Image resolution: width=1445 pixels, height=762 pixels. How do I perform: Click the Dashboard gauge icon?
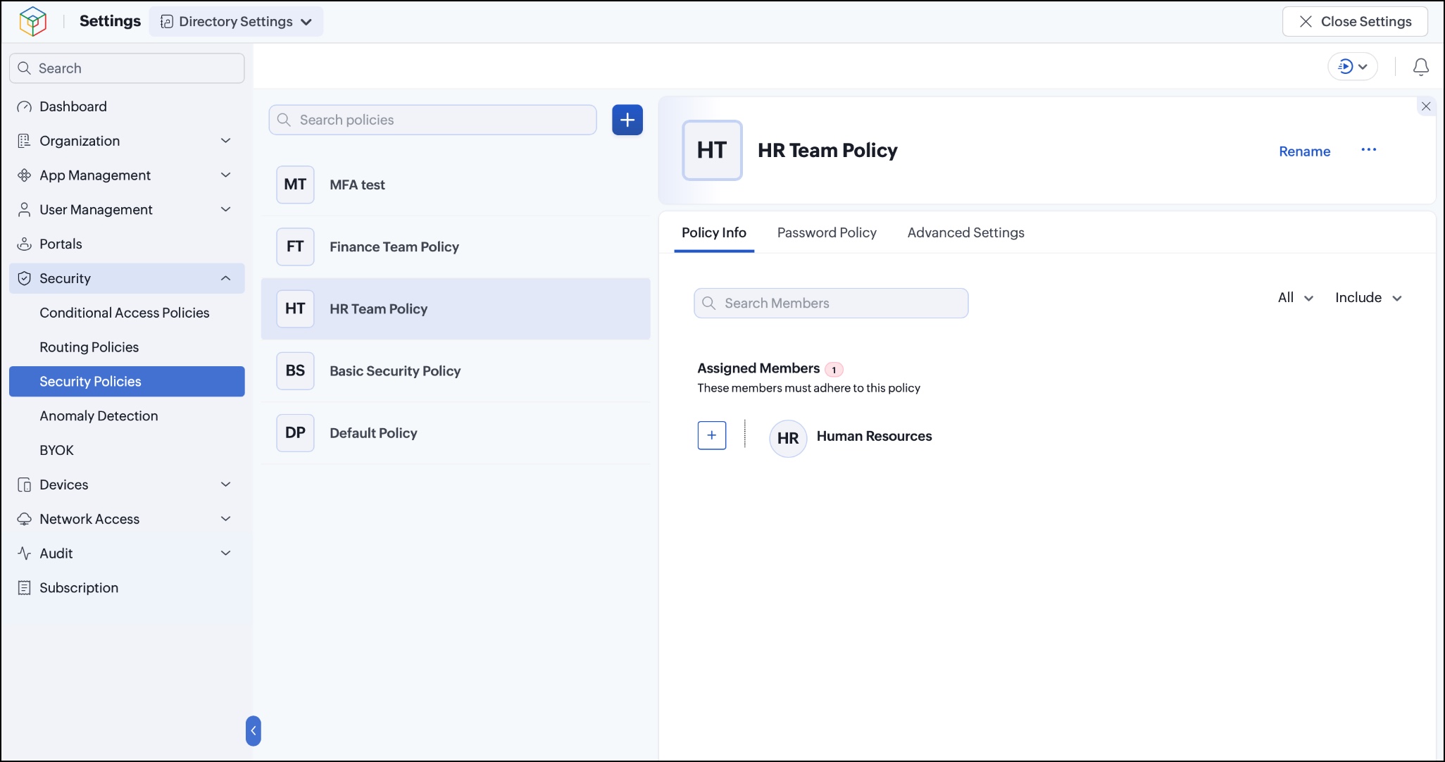point(24,106)
